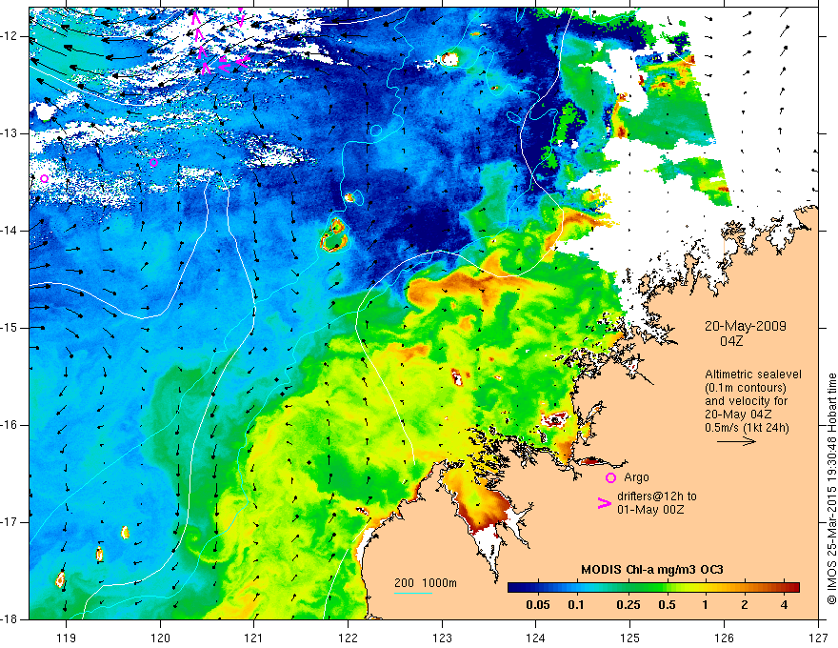838x648 pixels.
Task: Click the Argo float marker near 120E 13.3S
Action: pos(153,162)
